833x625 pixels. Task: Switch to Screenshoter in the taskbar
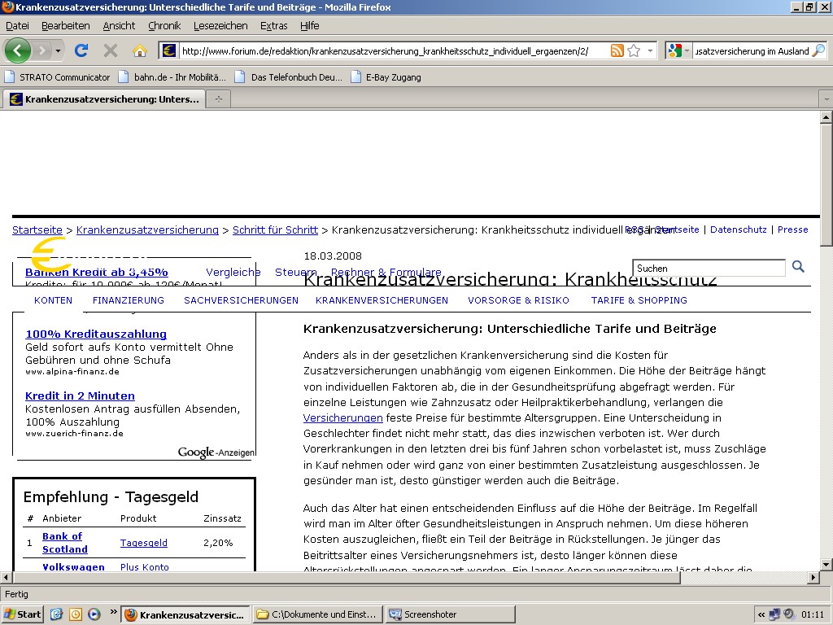coord(450,614)
